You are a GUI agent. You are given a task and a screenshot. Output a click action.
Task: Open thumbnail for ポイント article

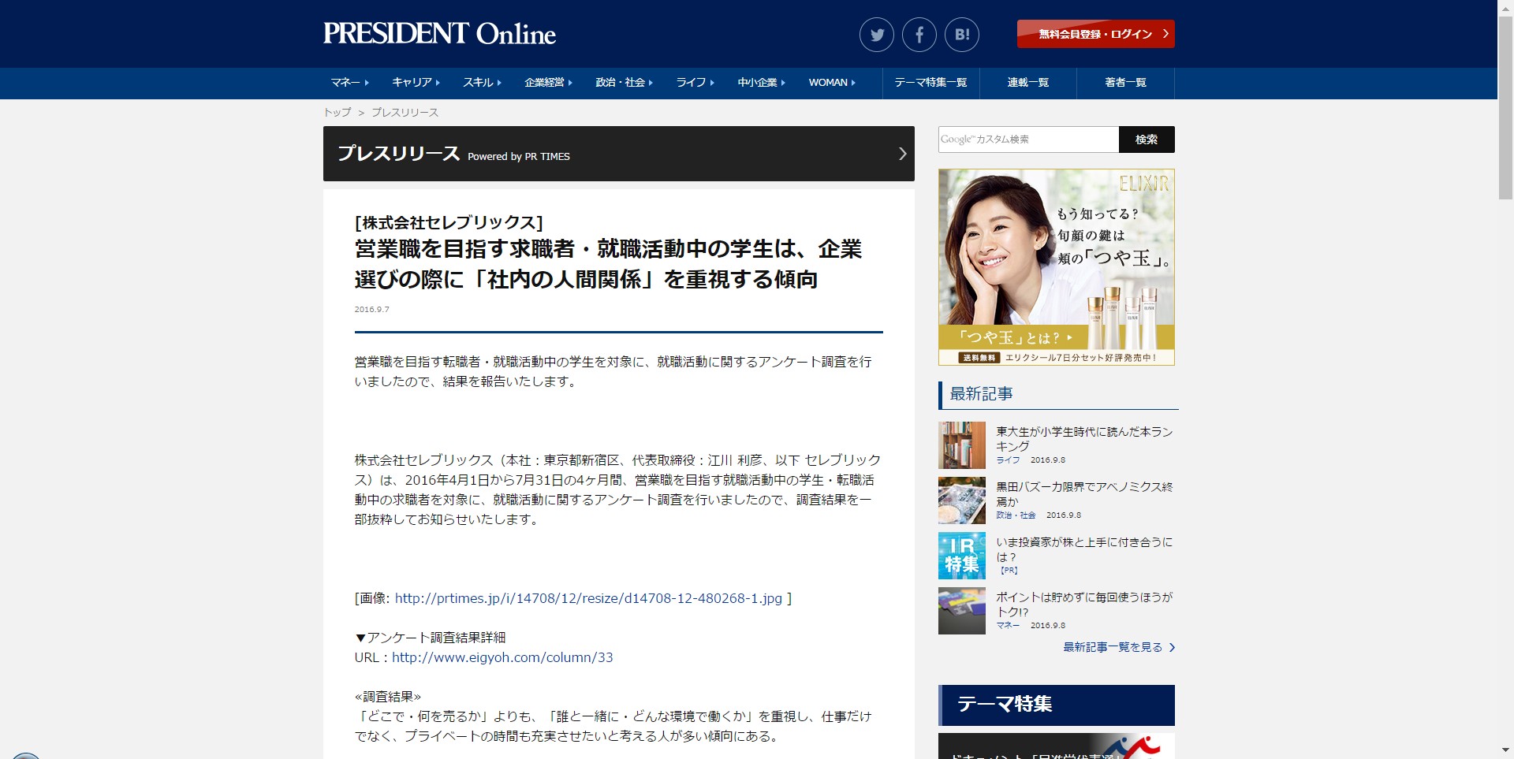[962, 611]
